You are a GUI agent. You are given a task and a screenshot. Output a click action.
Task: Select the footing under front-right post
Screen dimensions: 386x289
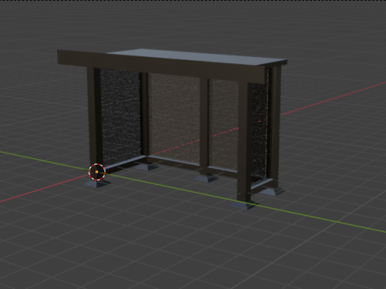click(x=244, y=205)
